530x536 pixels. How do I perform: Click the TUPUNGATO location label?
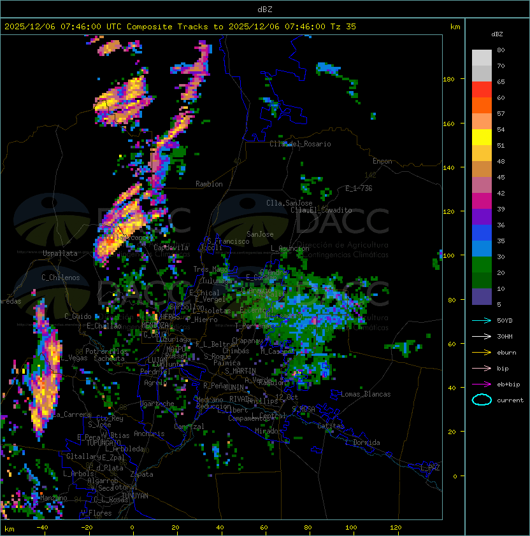click(103, 443)
